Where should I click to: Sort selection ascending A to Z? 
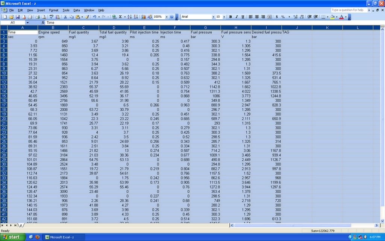tap(129, 17)
